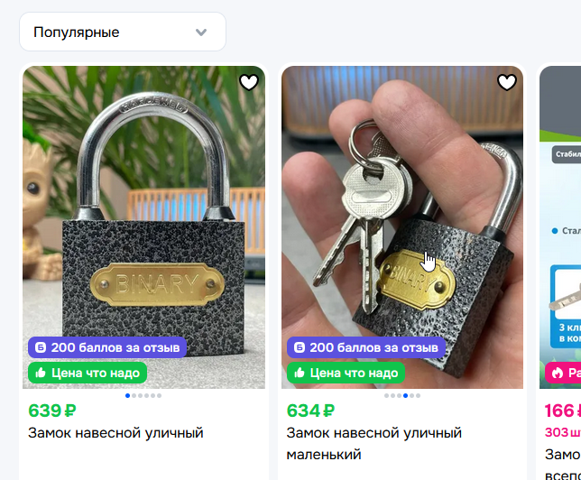
Task: Open the partially visible third product card image
Action: tap(560, 227)
